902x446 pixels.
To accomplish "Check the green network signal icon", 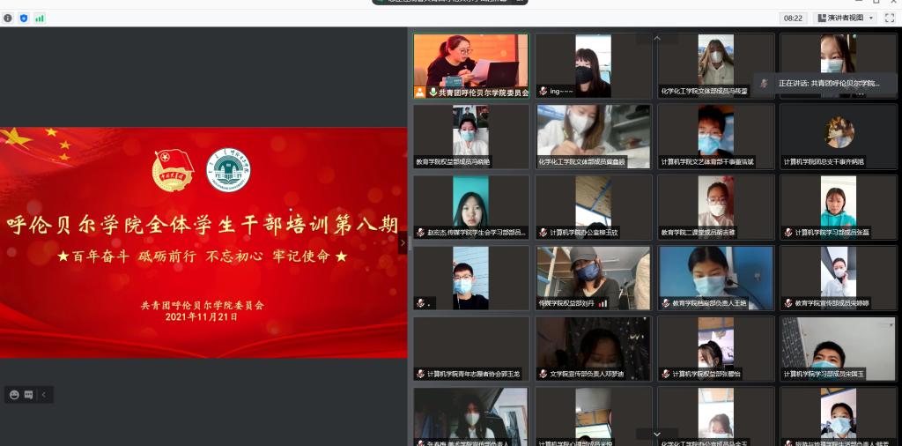I will coord(40,18).
